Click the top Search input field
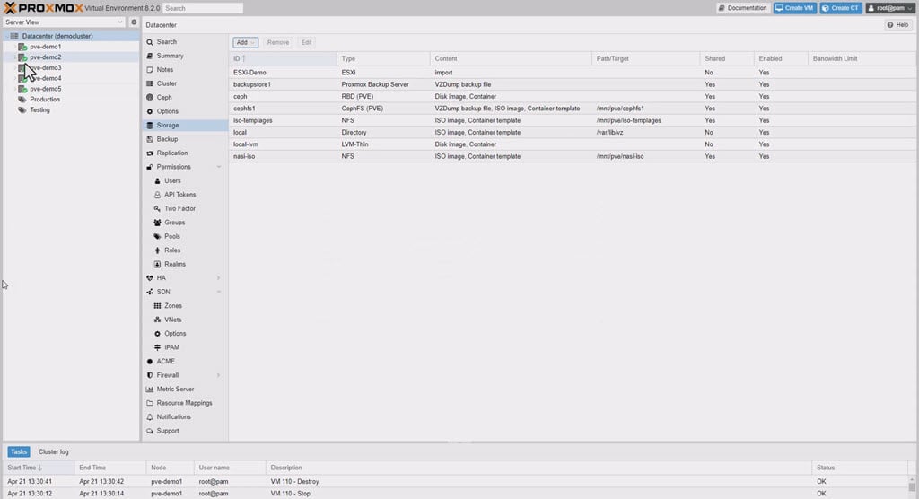 203,8
